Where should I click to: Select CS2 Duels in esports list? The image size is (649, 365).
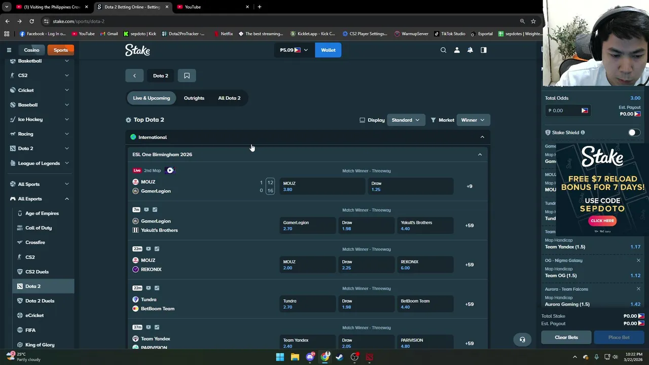43,272
